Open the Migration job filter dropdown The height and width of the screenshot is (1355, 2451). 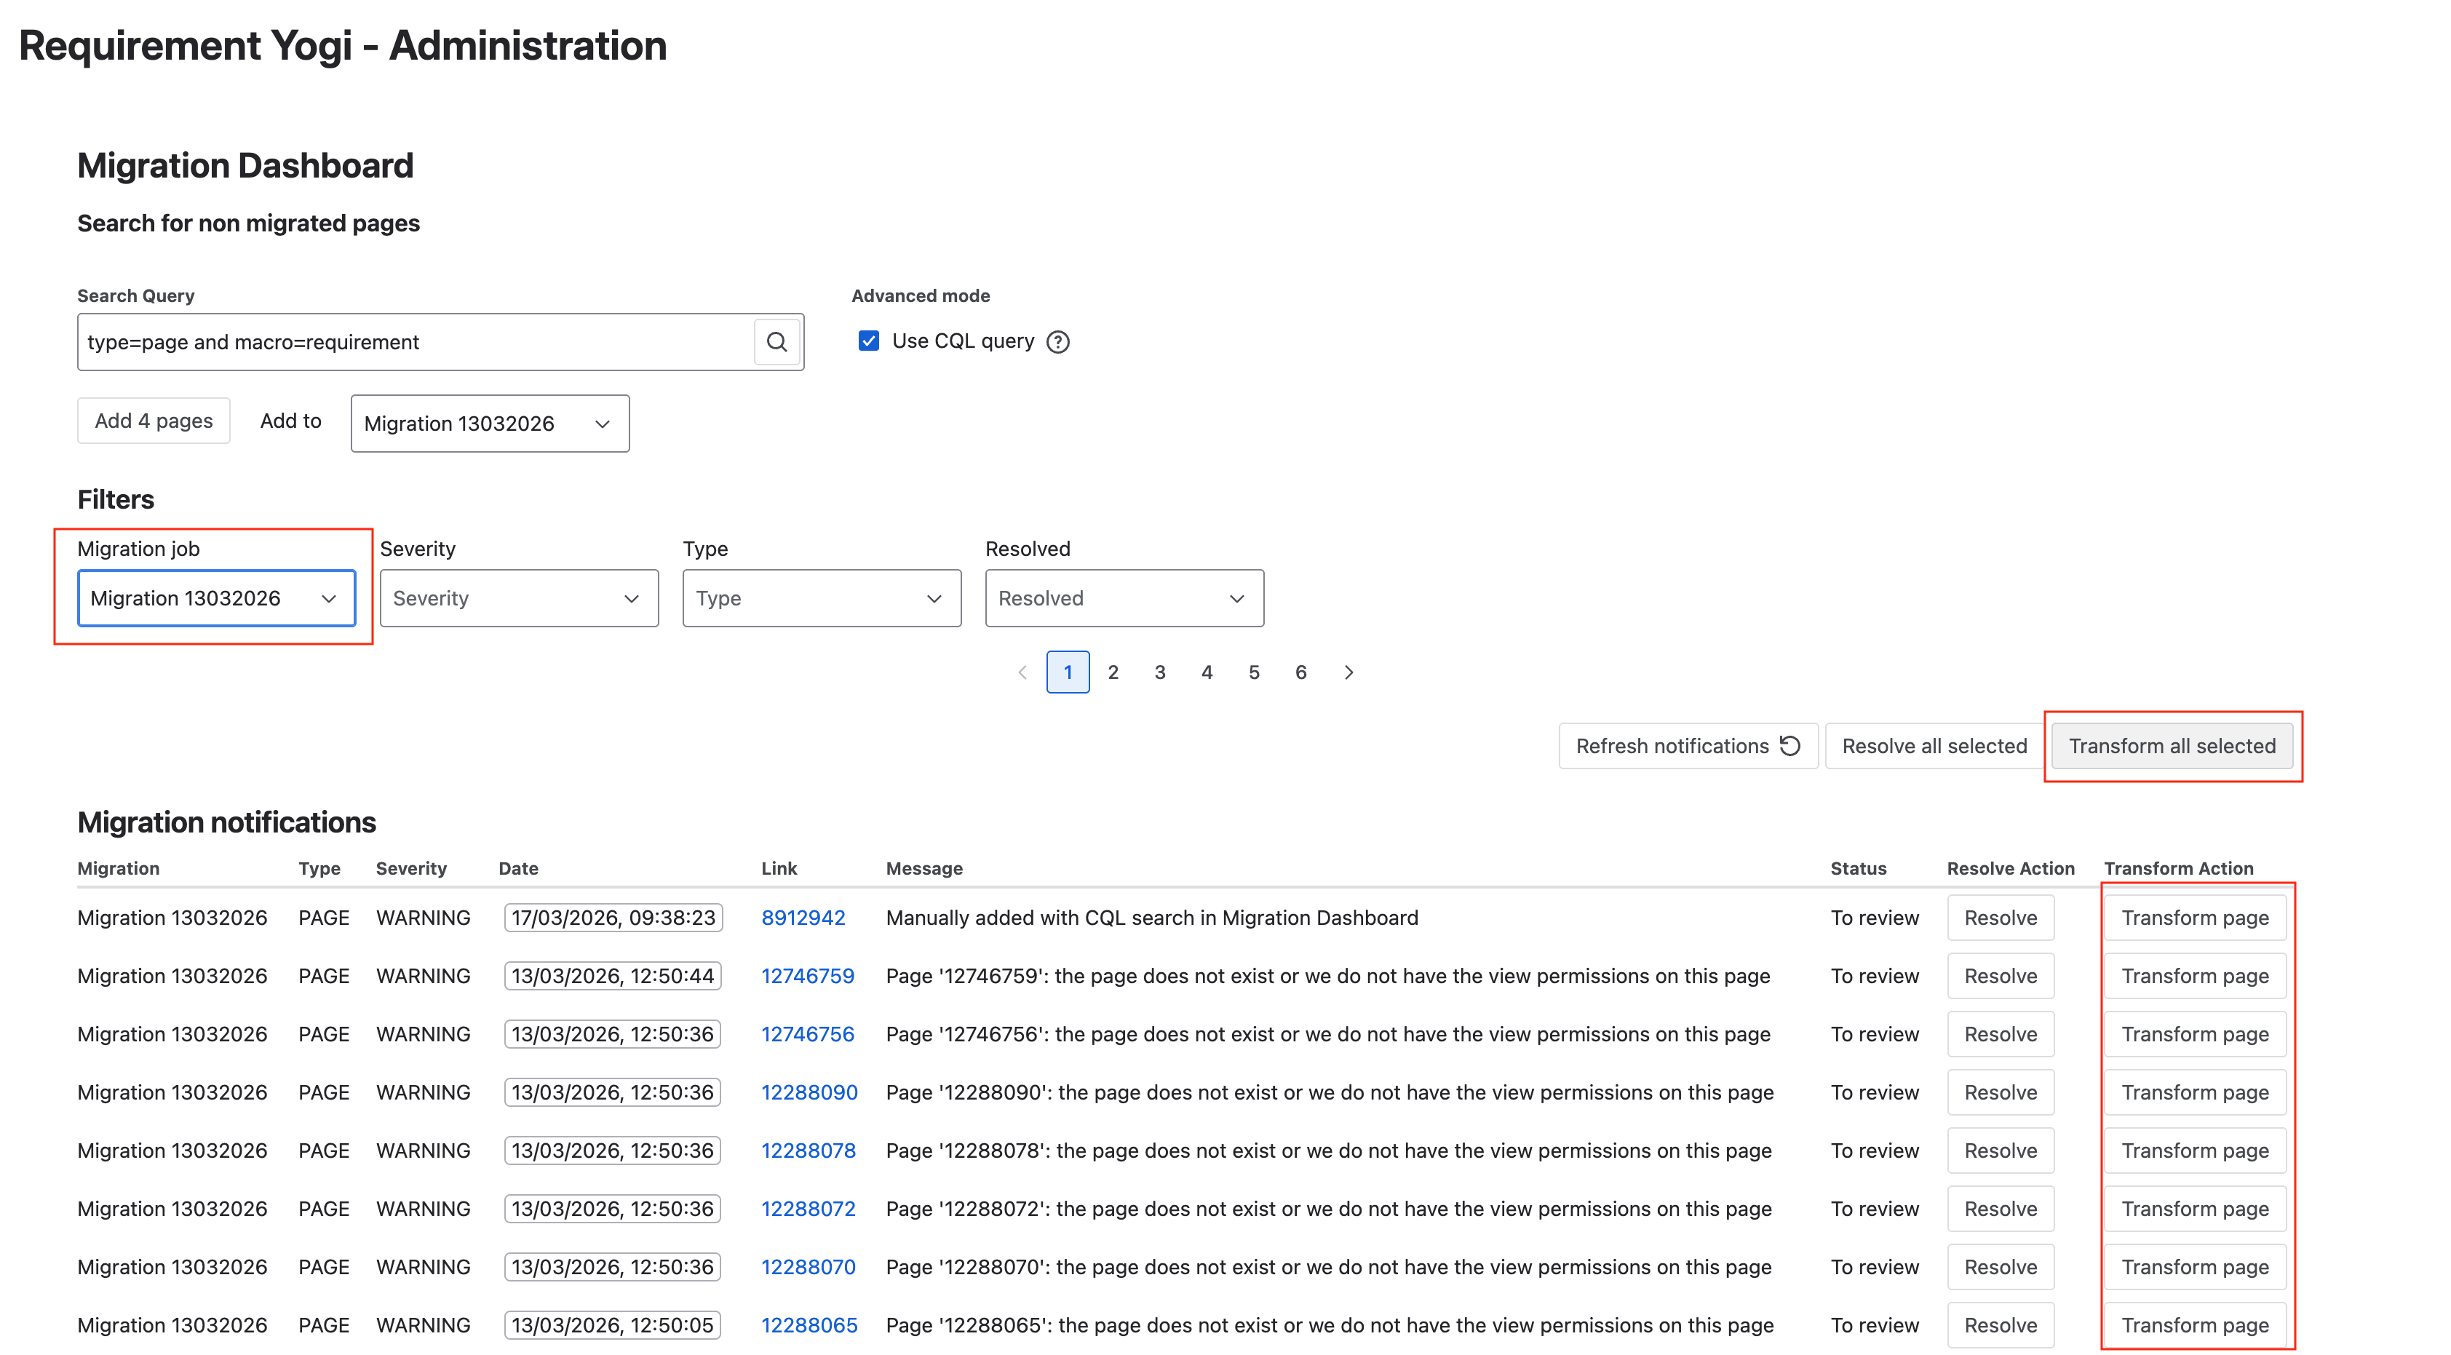pos(216,597)
